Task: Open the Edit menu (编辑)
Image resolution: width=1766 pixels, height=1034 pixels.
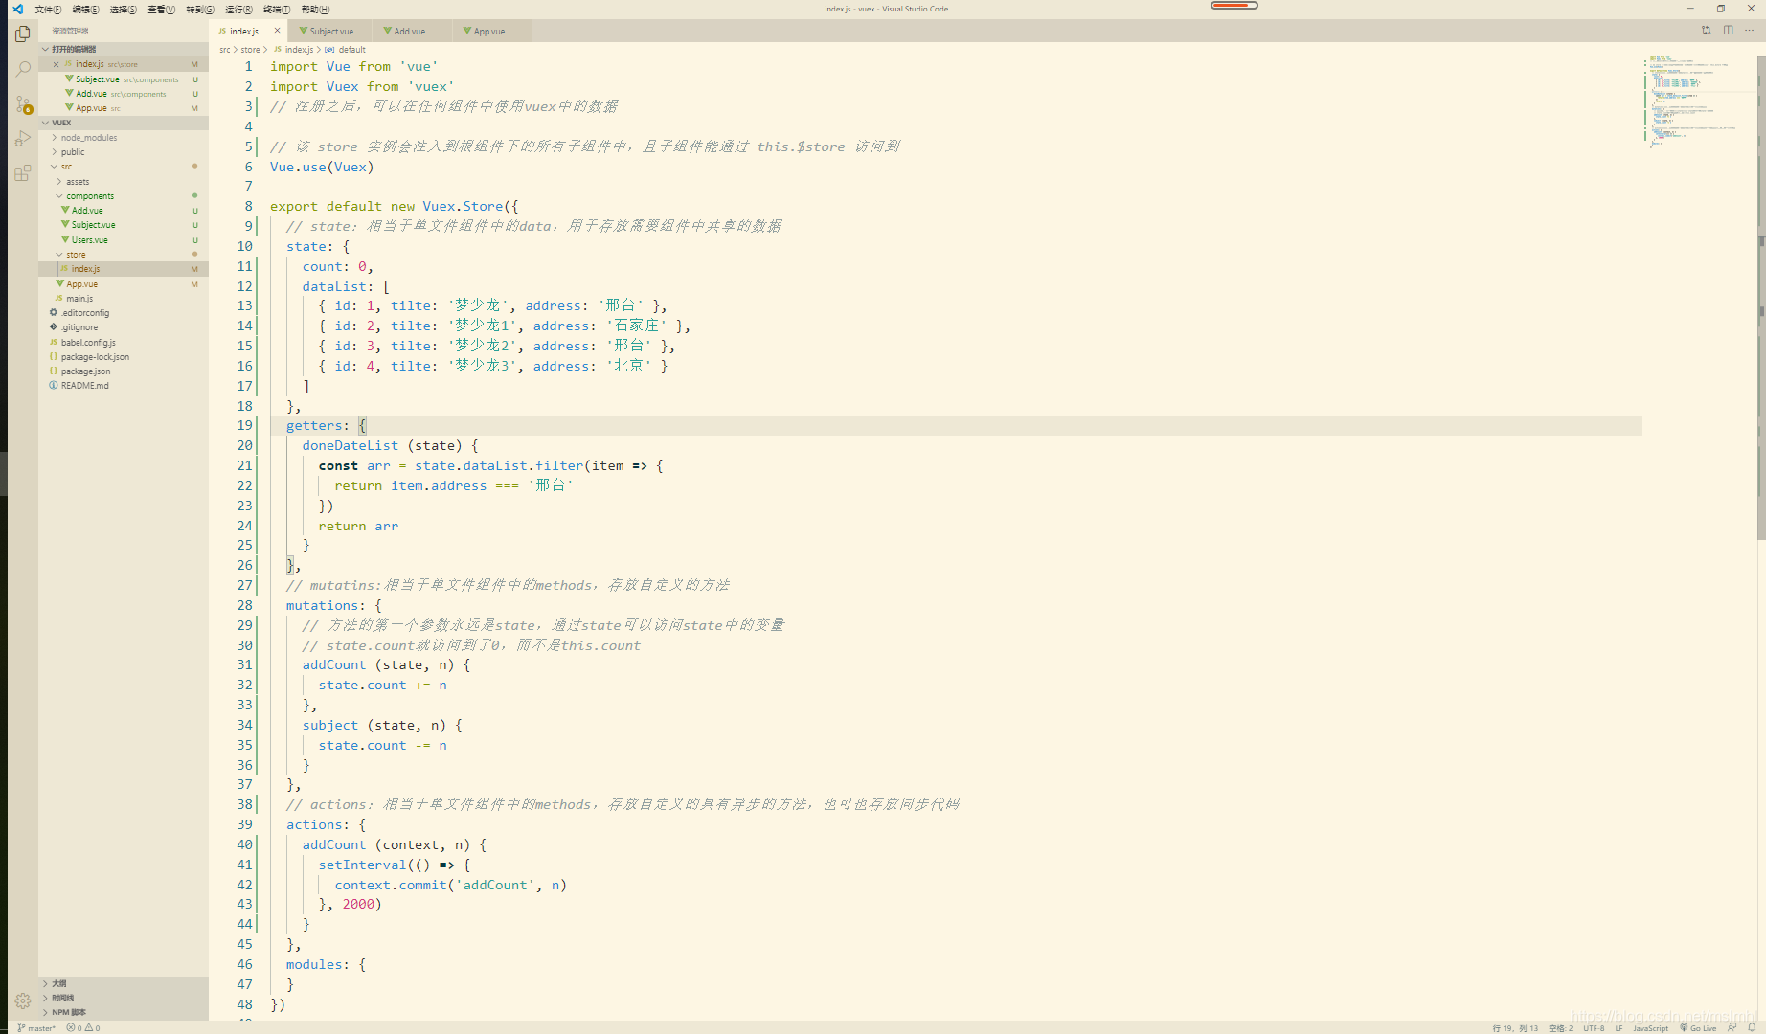Action: [x=85, y=9]
